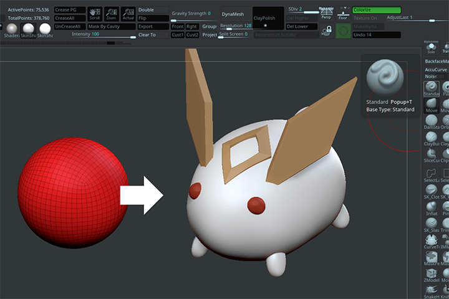The image size is (449, 299).
Task: Toggle the Double sided option
Action: coord(153,10)
